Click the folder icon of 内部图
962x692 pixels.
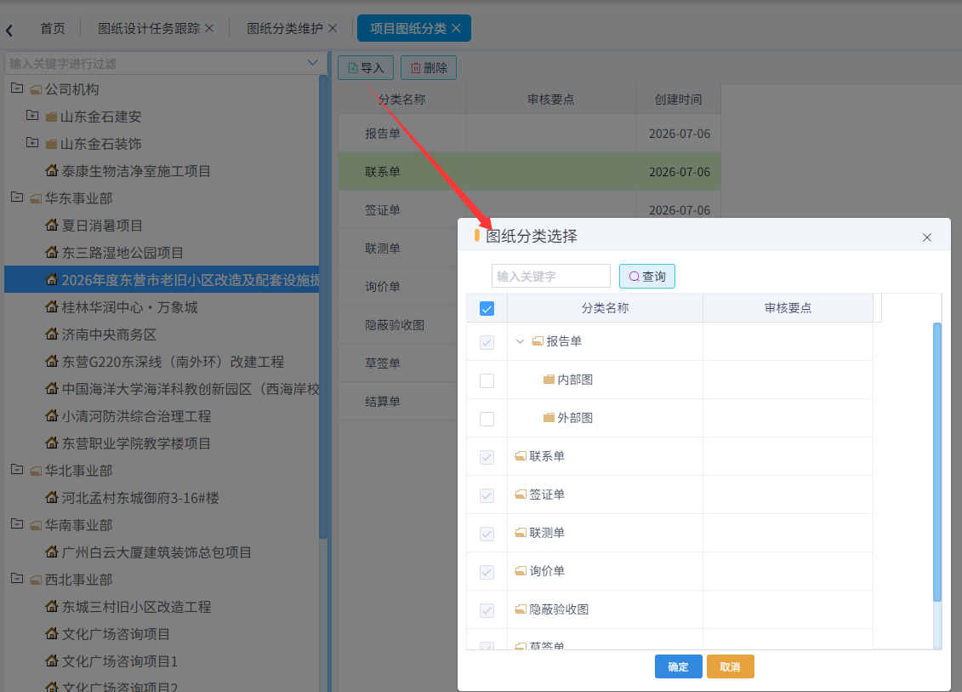549,380
